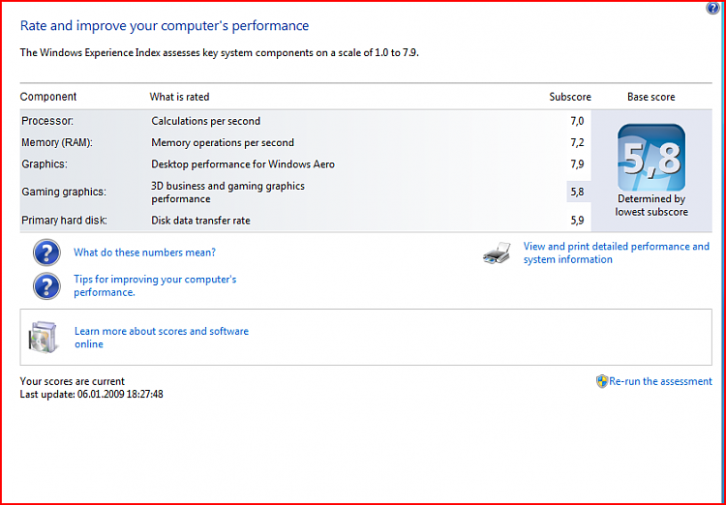Click the highlighted Gaming graphics subscore 5,8
726x505 pixels.
tap(577, 193)
